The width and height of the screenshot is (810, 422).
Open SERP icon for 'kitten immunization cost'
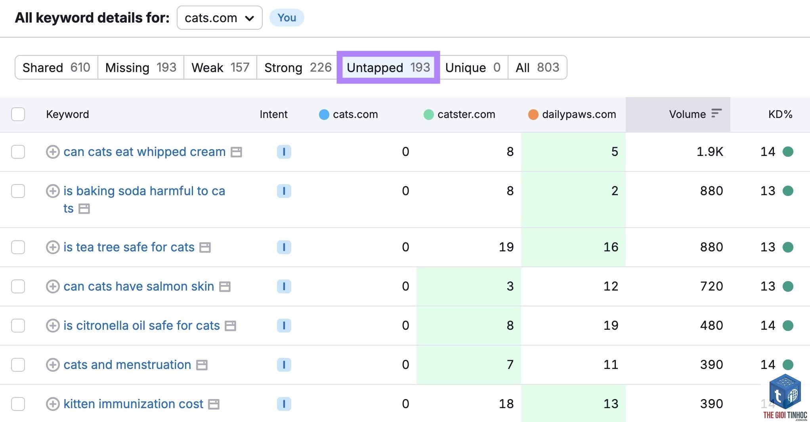(x=214, y=404)
